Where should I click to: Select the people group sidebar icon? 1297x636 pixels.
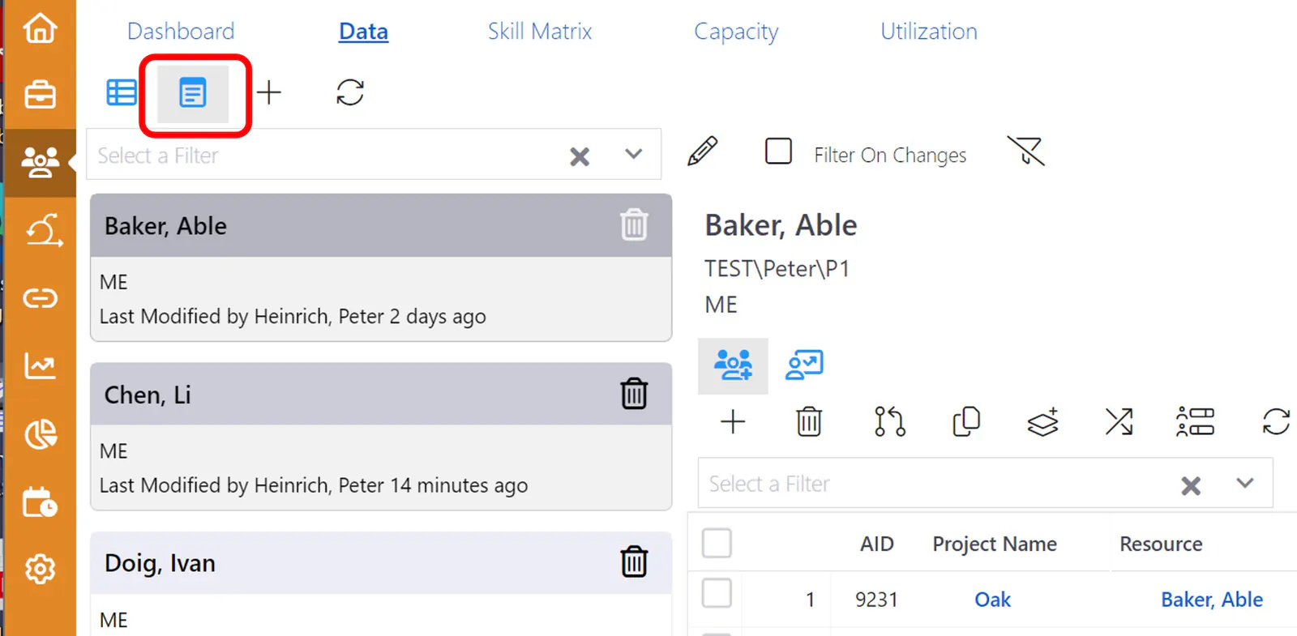coord(40,163)
